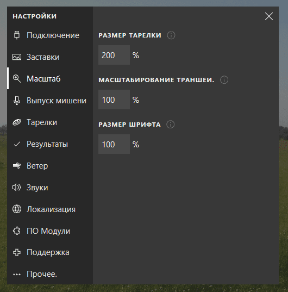Open the Подключение settings section

pyautogui.click(x=50, y=35)
